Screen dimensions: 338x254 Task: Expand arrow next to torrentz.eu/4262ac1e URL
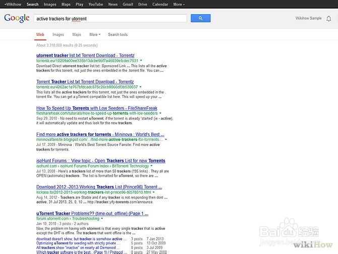[141, 87]
